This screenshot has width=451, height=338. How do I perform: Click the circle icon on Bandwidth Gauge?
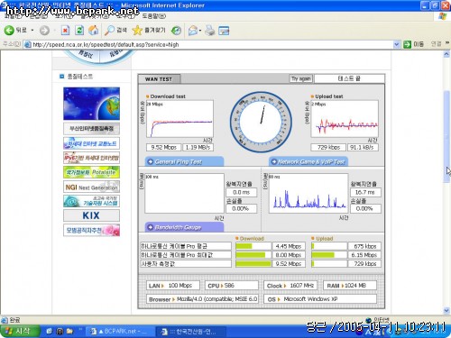click(x=150, y=227)
